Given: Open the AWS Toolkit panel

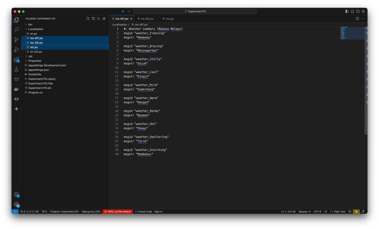Looking at the screenshot, I should coord(16,79).
